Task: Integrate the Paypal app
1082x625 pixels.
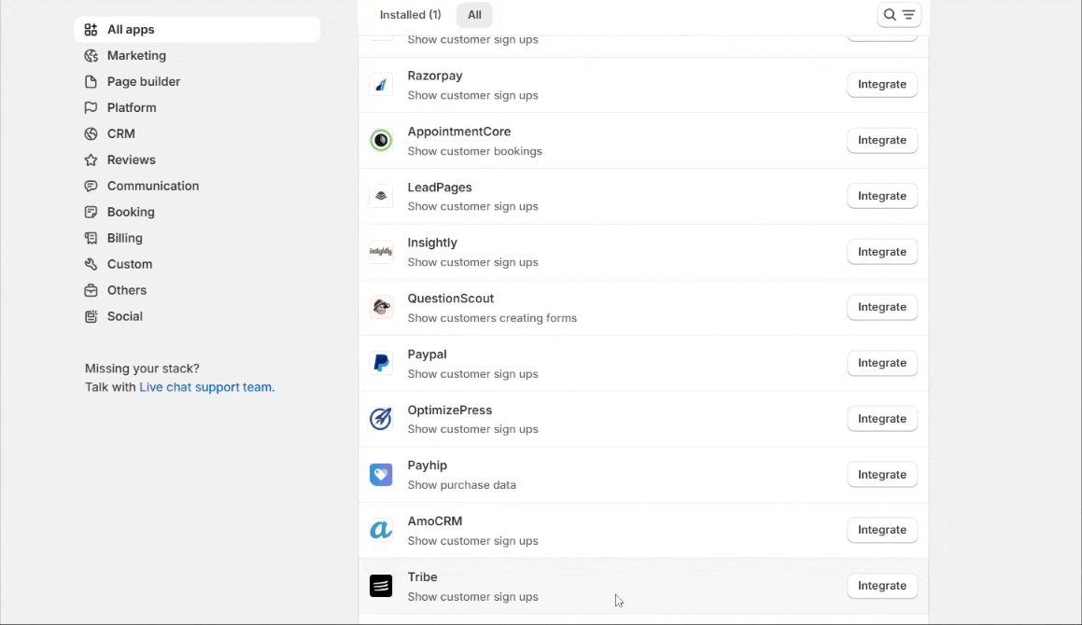Action: [882, 363]
